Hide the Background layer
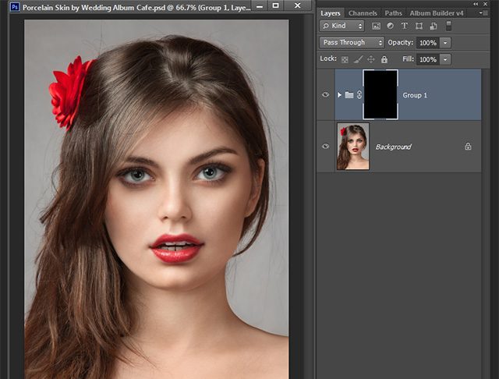 click(x=325, y=147)
